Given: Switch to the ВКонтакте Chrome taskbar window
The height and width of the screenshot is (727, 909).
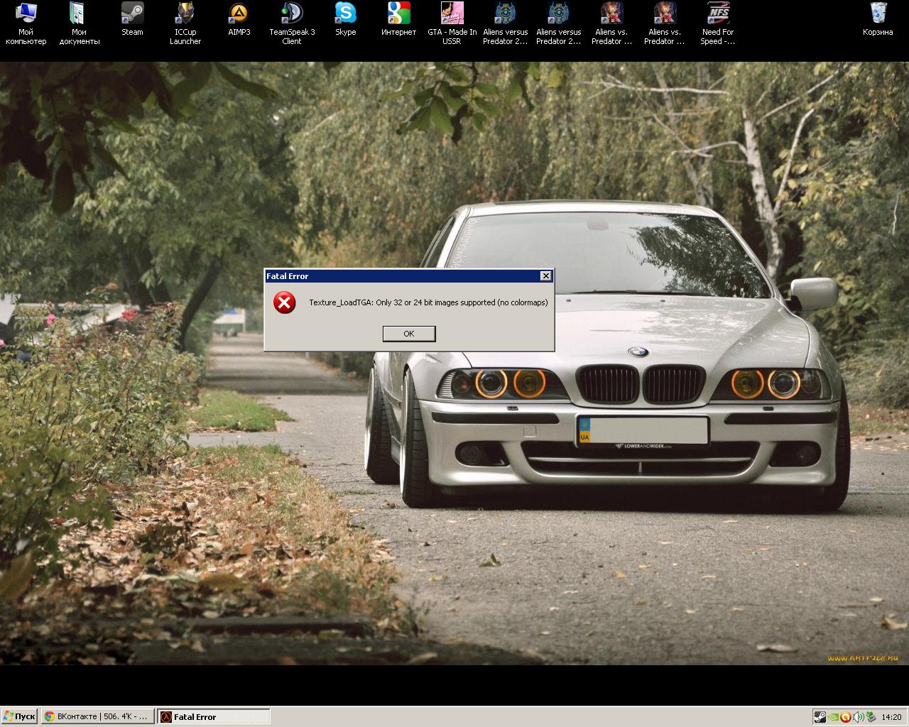Looking at the screenshot, I should (x=97, y=716).
